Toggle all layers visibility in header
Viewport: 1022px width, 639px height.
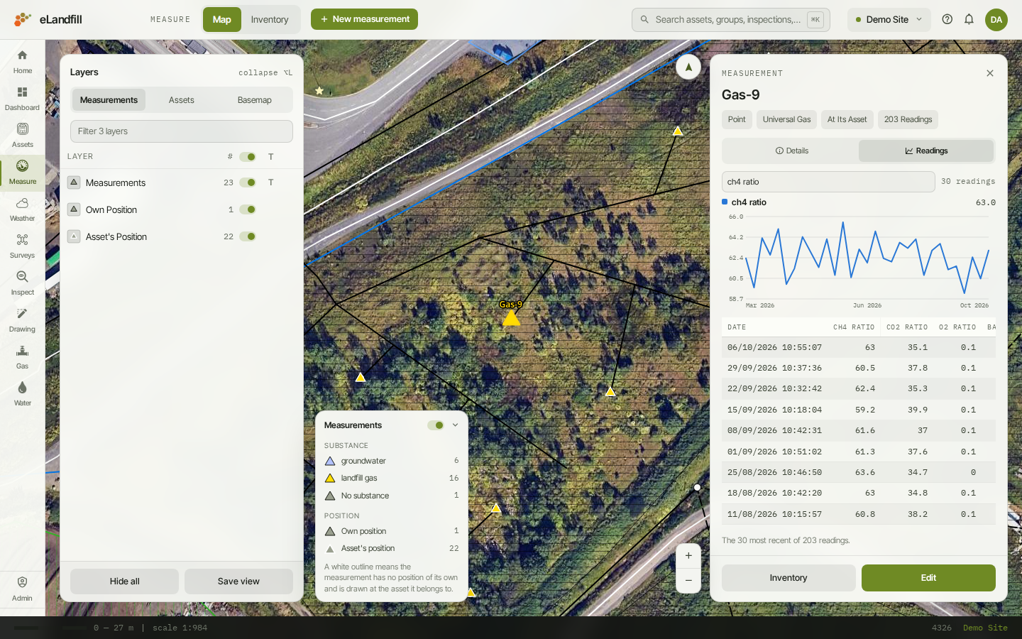pos(248,157)
